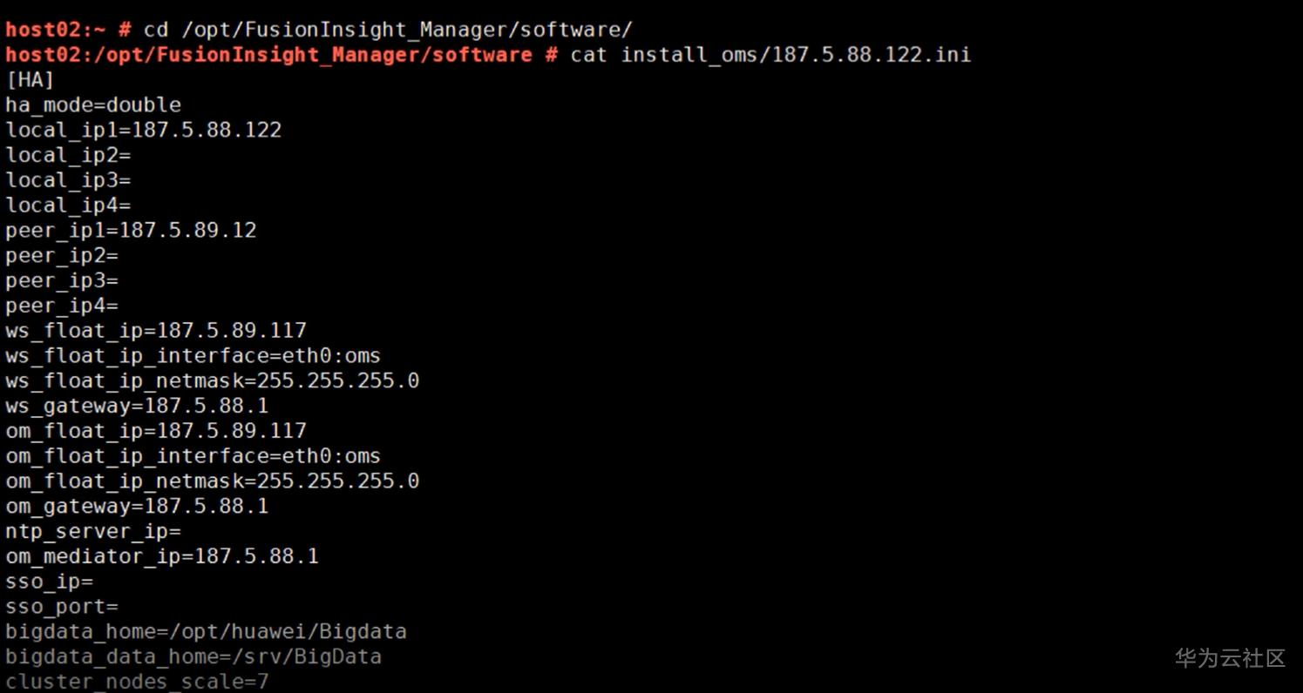
Task: Click the ws_float_ip_netmask=255.255.255.0 line
Action: tap(213, 381)
